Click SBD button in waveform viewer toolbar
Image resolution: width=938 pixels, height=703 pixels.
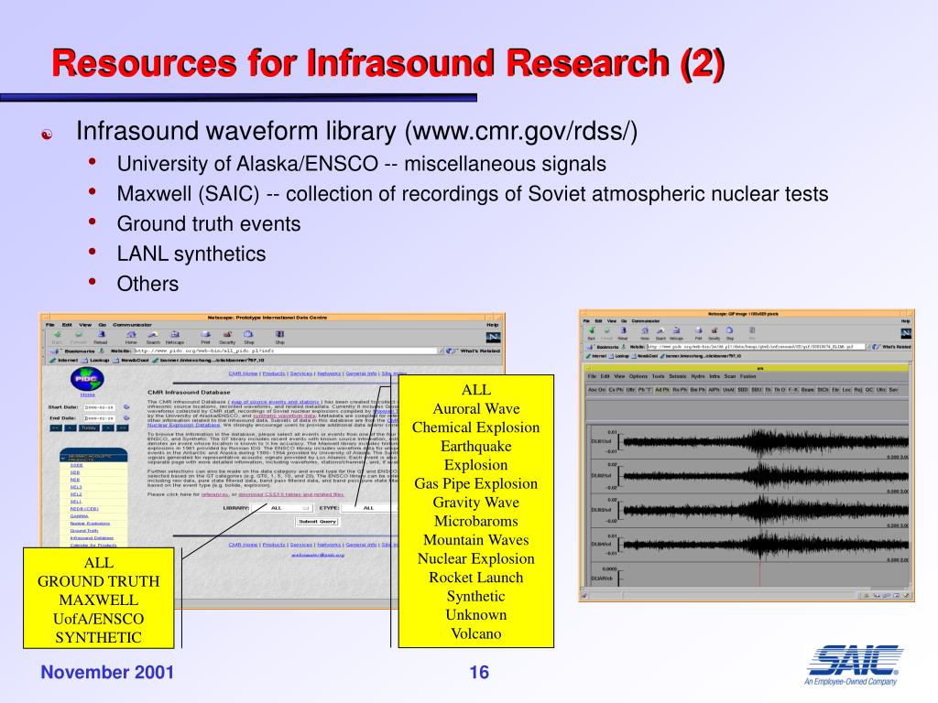(742, 390)
